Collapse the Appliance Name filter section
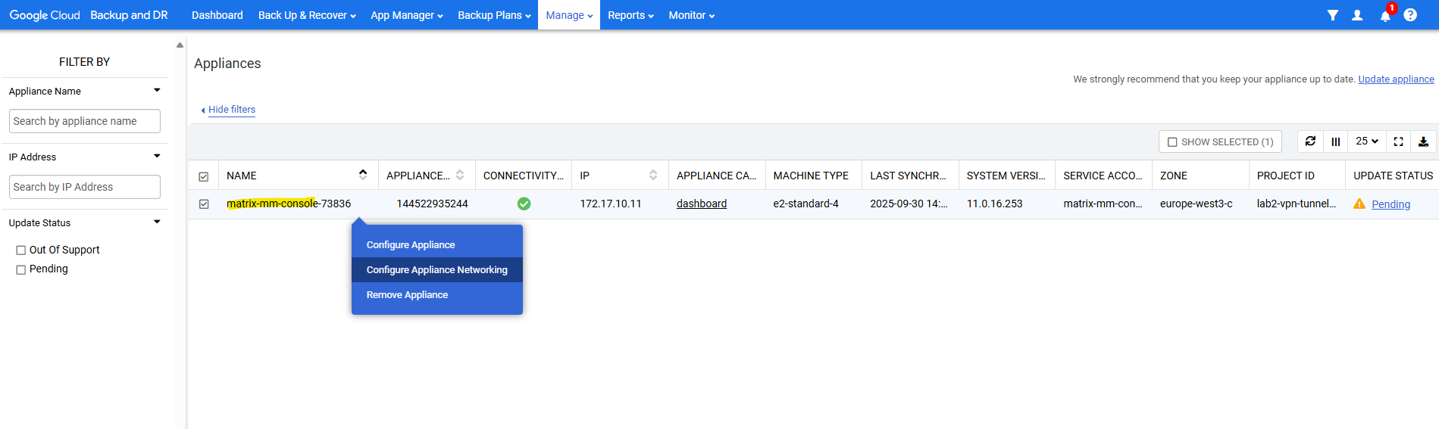Viewport: 1439px width, 429px height. pos(157,91)
